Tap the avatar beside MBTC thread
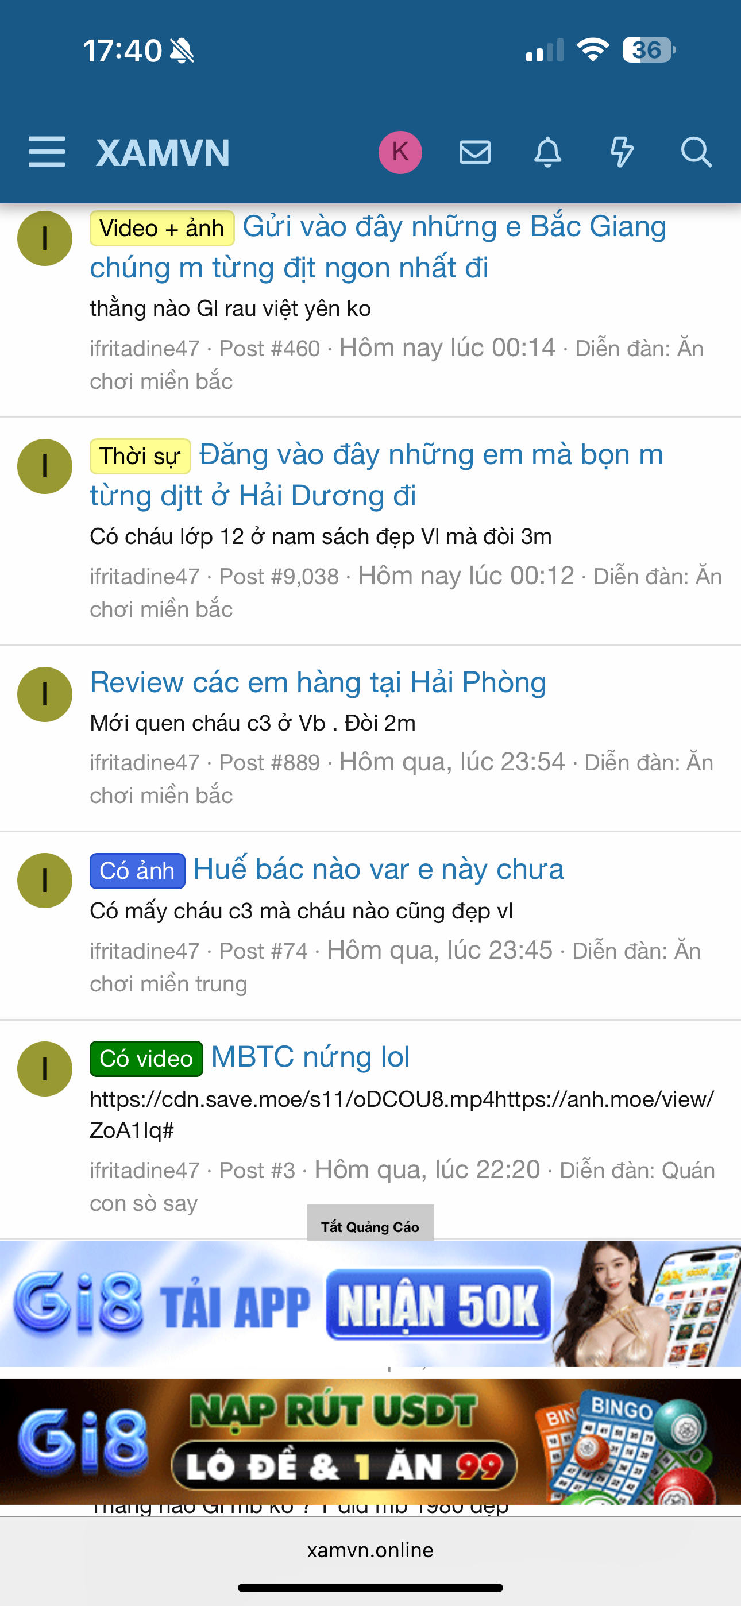Image resolution: width=741 pixels, height=1606 pixels. click(45, 1068)
